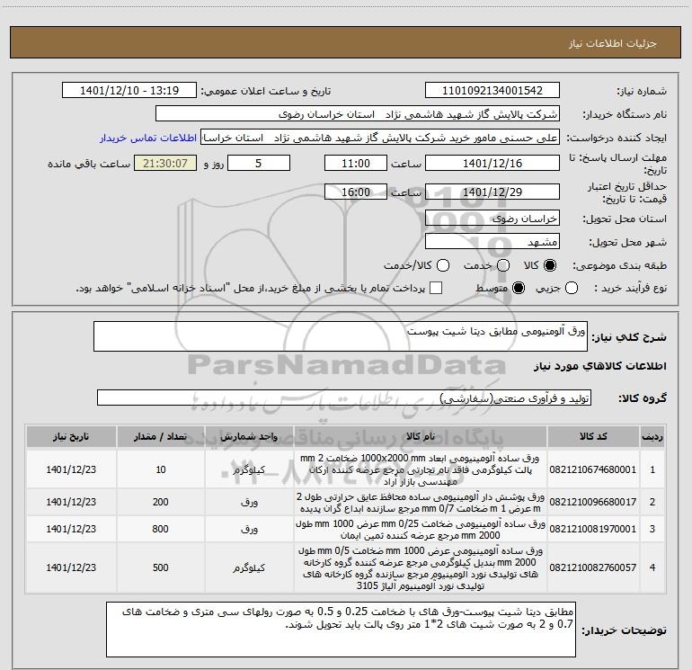
Task: Click the unit ورق in row 2
Action: [249, 502]
